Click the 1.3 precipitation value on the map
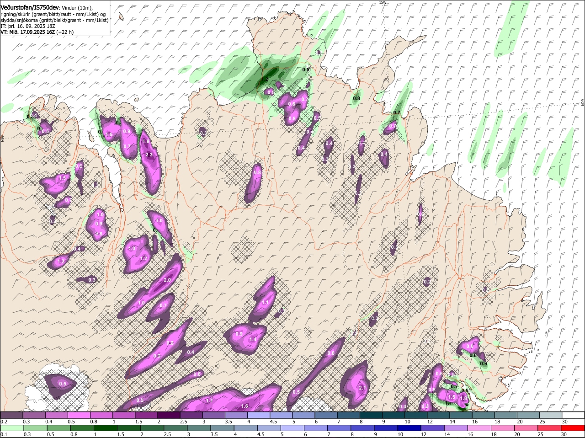This screenshot has width=585, height=438. coord(61,261)
